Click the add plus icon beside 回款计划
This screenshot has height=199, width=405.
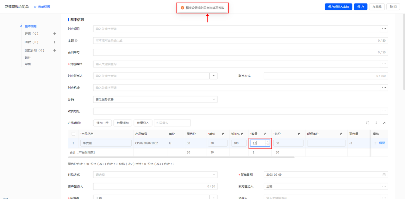(x=54, y=50)
